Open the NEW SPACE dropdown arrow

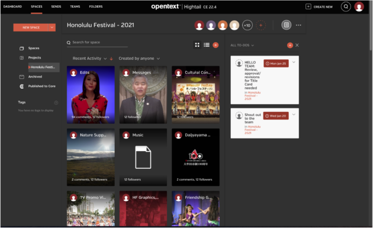52,27
